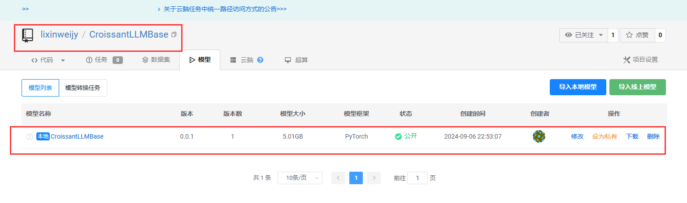The image size is (687, 203).
Task: Click the repository book icon
Action: tap(28, 35)
